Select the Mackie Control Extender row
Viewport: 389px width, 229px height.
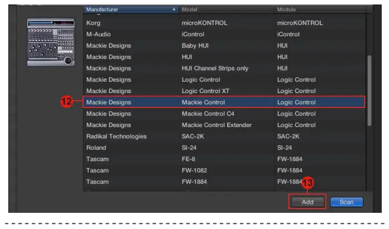tap(224, 125)
